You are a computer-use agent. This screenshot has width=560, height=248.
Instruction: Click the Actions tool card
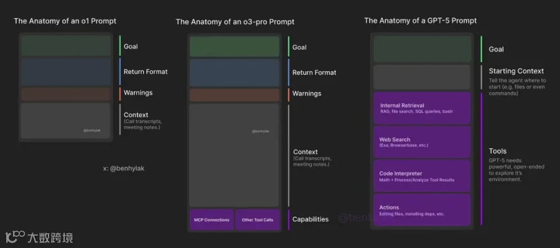point(422,210)
